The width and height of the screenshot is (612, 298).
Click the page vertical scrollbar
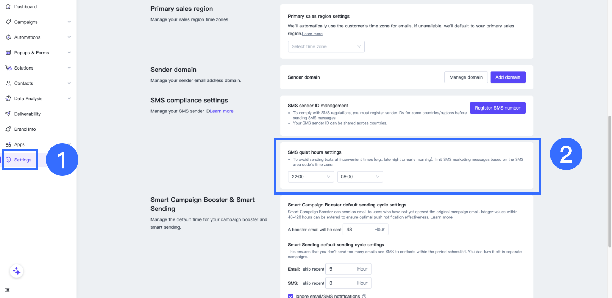pos(609,181)
